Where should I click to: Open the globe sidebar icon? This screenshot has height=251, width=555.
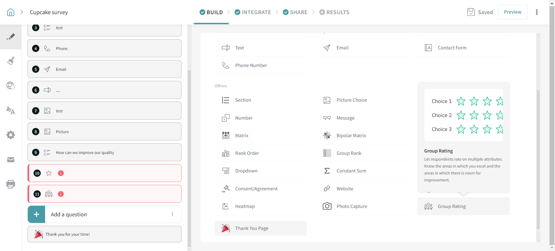click(11, 85)
